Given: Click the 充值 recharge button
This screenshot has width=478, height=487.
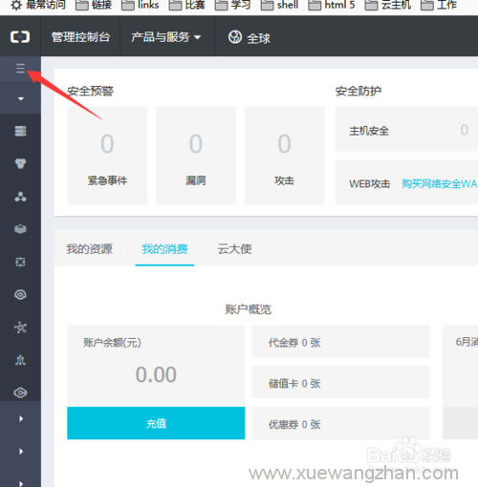Looking at the screenshot, I should tap(156, 423).
